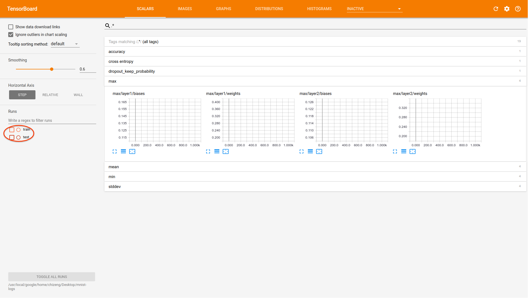Click the reload data refresh icon
Screen dimensions: 528x298
pos(496,9)
